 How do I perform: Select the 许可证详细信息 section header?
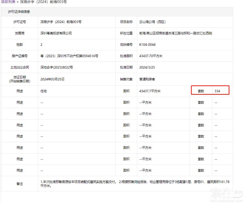click(x=19, y=12)
